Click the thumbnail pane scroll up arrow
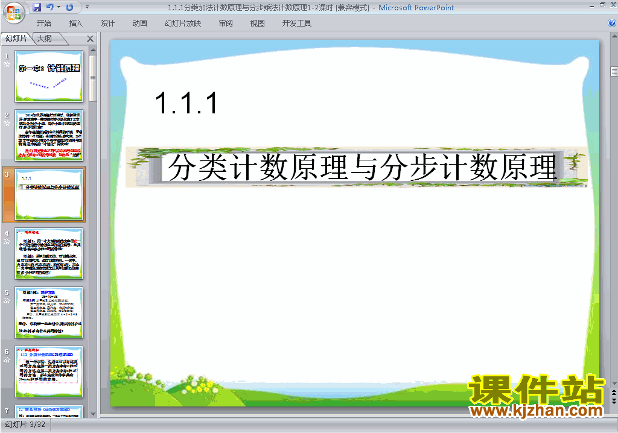 point(93,50)
